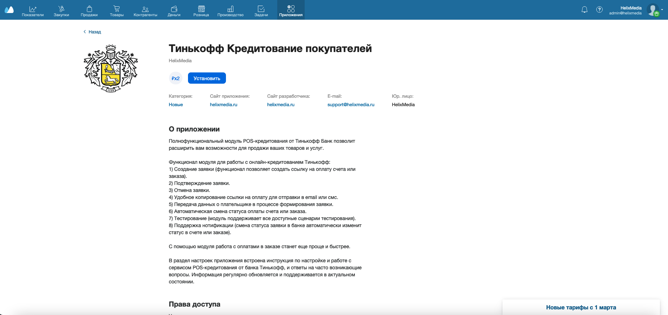
Task: Open the help question mark icon
Action: click(x=599, y=10)
